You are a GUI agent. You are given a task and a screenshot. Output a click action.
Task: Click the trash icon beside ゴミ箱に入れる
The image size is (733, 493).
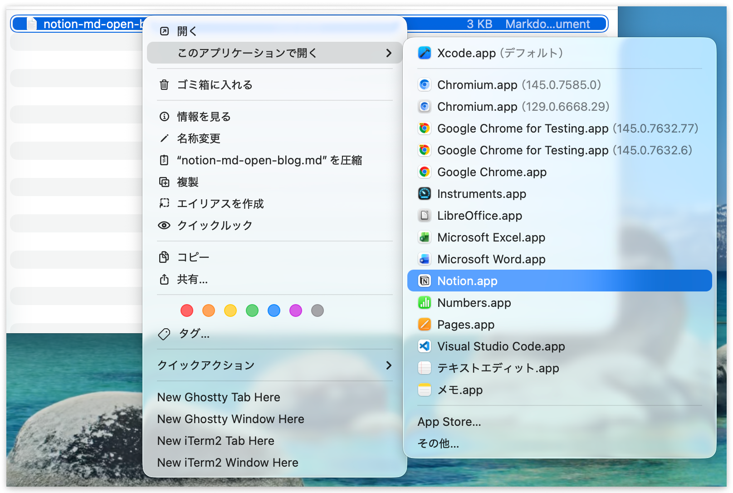[x=164, y=85]
